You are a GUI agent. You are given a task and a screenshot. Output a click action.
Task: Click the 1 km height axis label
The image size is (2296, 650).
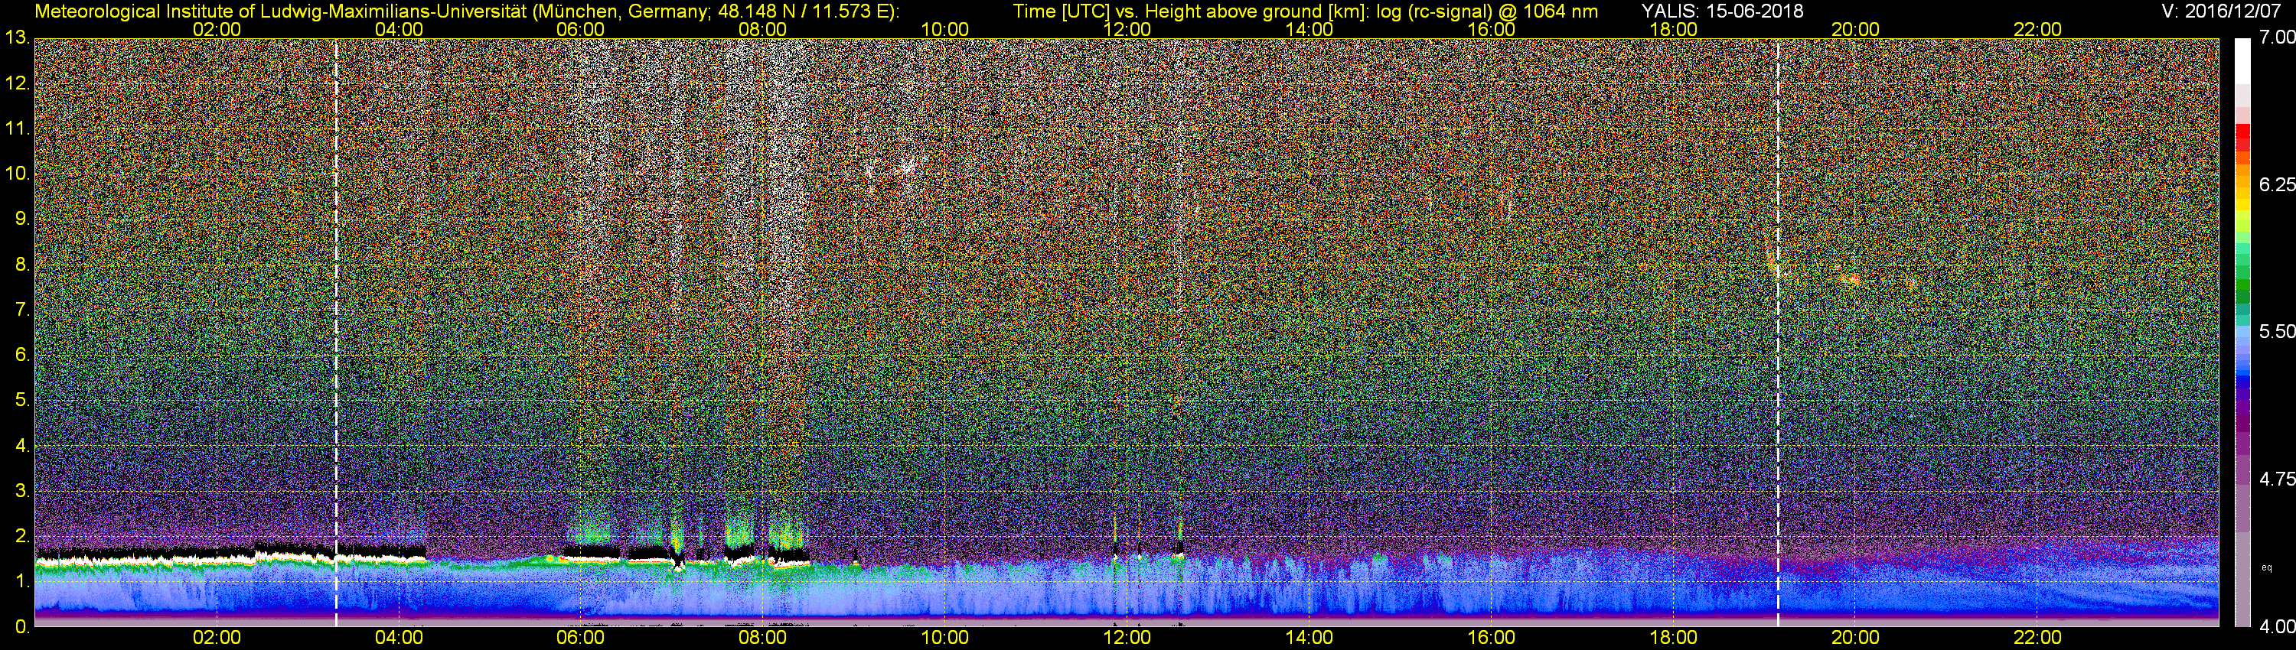pyautogui.click(x=21, y=581)
